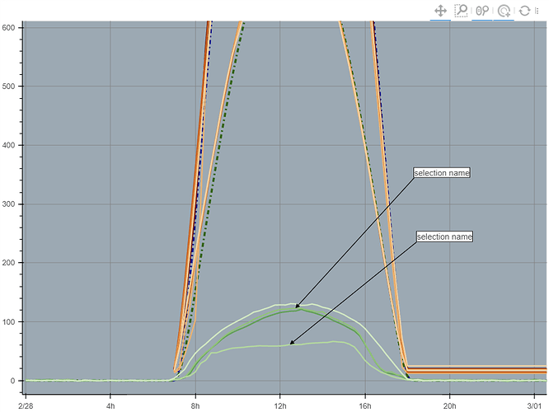Click the 2/28 date label
The width and height of the screenshot is (549, 412).
pyautogui.click(x=26, y=406)
